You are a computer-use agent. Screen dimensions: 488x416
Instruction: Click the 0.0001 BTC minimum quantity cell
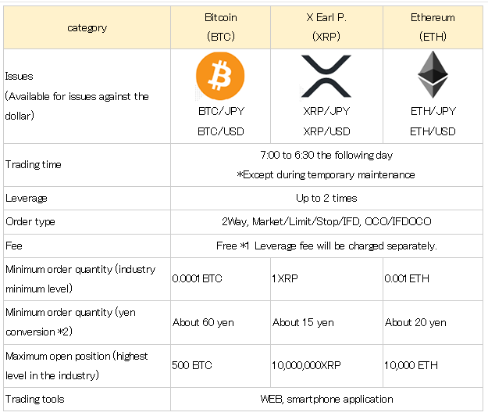(220, 279)
